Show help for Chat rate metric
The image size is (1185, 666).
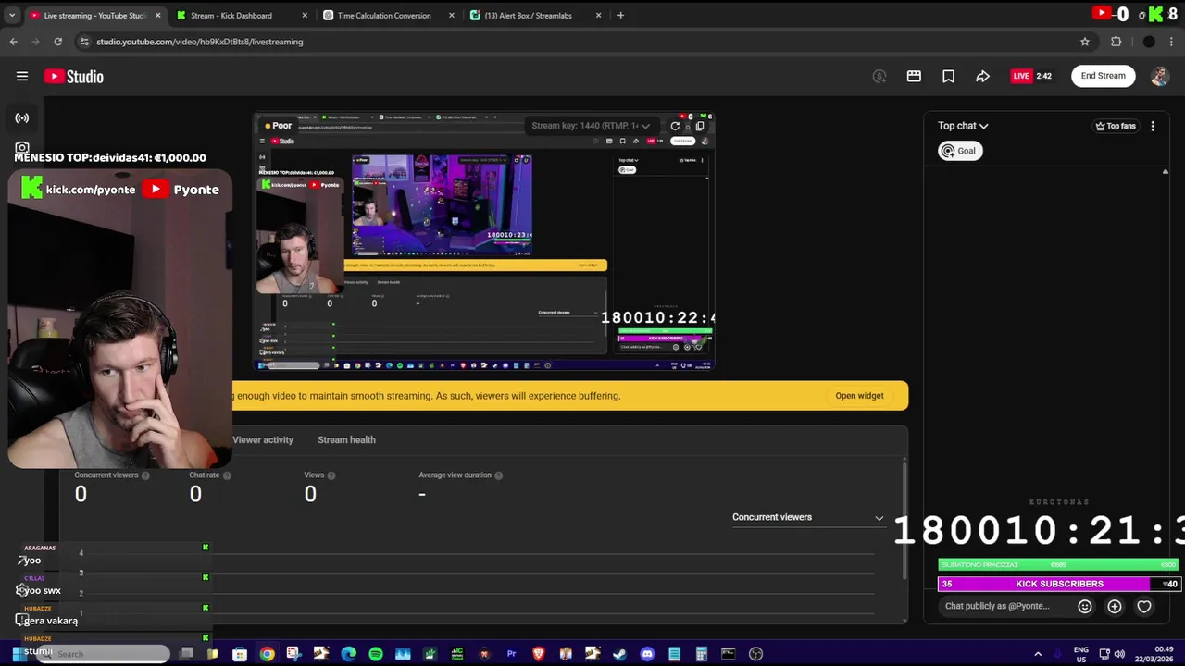(227, 475)
